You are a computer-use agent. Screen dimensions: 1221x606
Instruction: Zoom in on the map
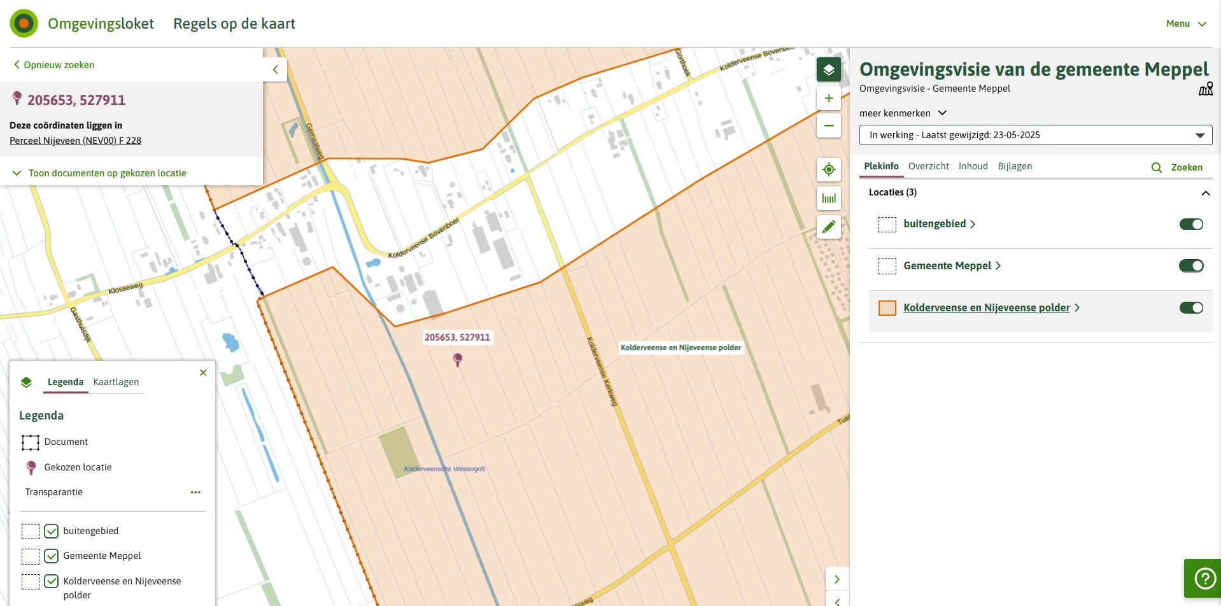[828, 98]
